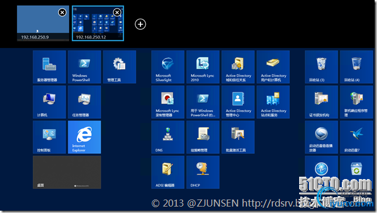Open the 控制面板 Control Panel tile
Image resolution: width=377 pixels, height=213 pixels.
pyautogui.click(x=49, y=137)
